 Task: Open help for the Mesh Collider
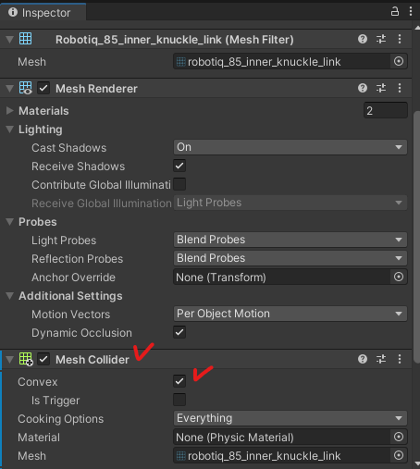(x=363, y=359)
